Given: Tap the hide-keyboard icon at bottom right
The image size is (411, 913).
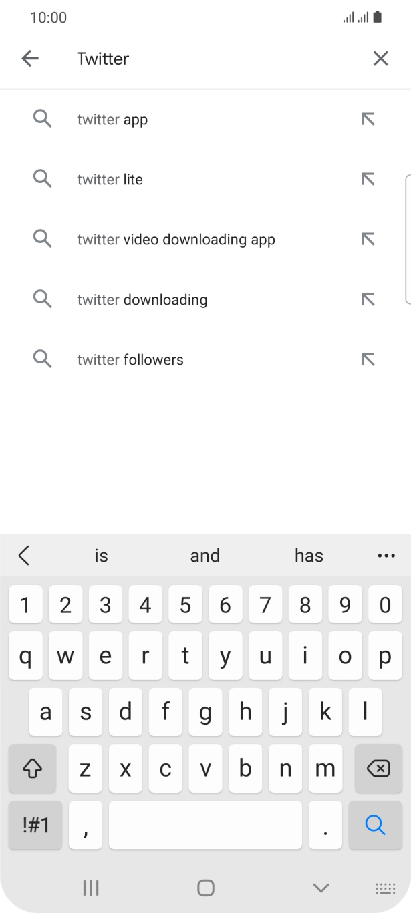Looking at the screenshot, I should [386, 888].
